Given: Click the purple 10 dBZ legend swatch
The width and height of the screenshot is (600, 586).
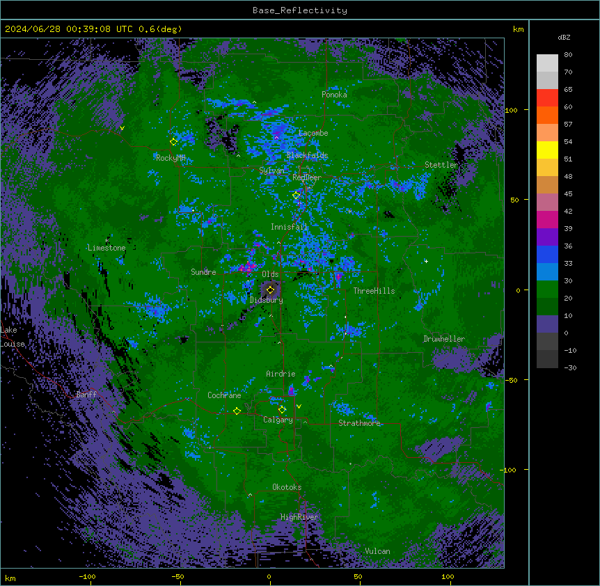Looking at the screenshot, I should tap(547, 324).
